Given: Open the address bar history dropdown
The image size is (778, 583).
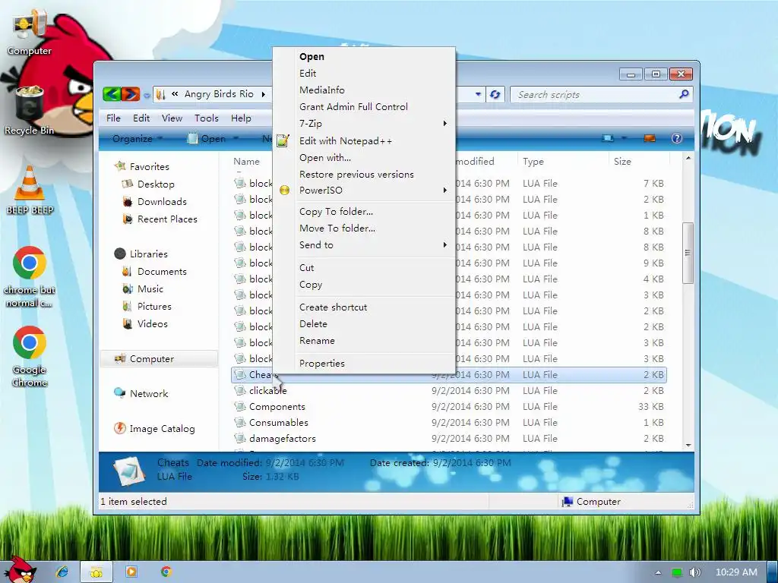Looking at the screenshot, I should coord(478,94).
